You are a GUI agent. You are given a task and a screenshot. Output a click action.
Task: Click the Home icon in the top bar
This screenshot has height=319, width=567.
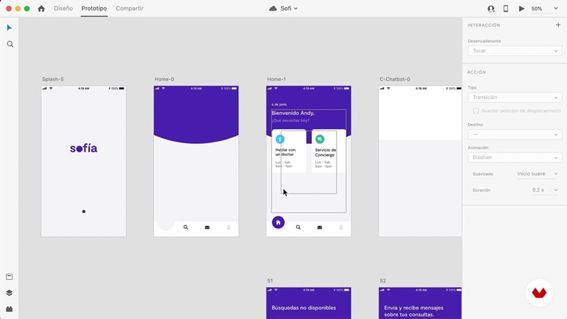click(41, 9)
